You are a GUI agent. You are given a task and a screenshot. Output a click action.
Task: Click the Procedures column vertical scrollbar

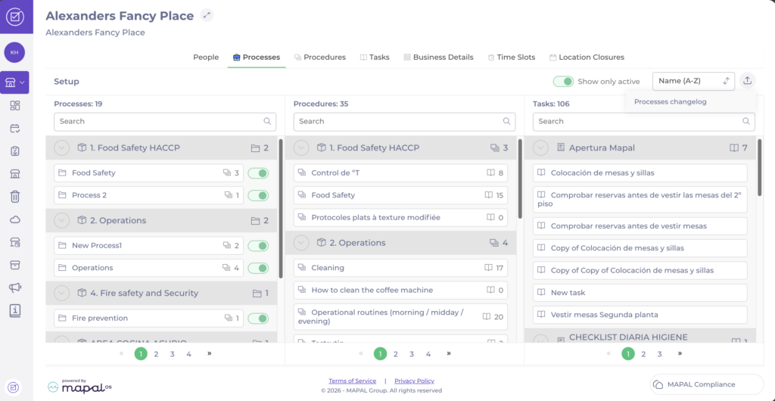click(520, 179)
